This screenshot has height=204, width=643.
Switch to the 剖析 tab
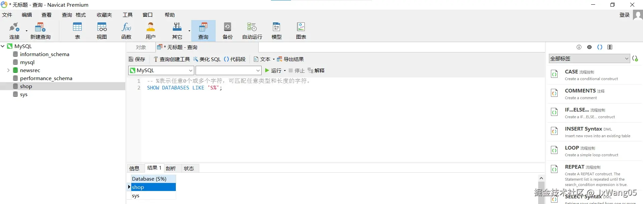click(171, 168)
